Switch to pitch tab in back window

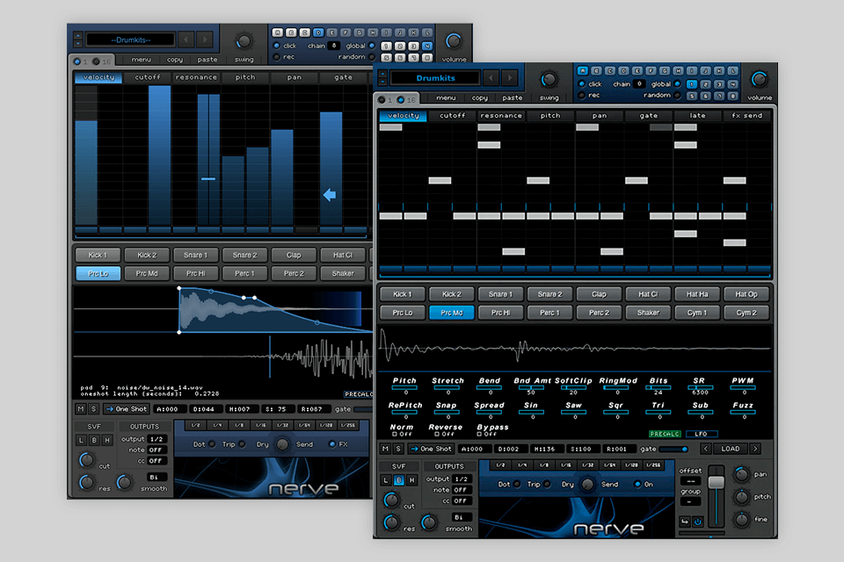point(245,77)
